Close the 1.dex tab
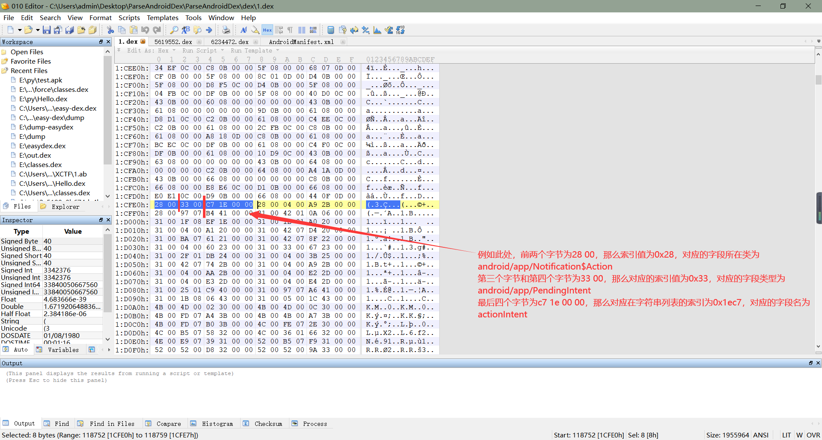The width and height of the screenshot is (822, 440). [143, 41]
